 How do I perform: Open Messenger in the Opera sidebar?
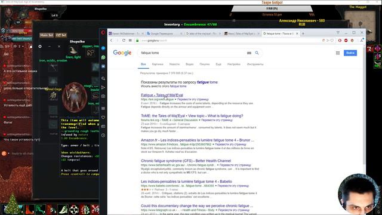point(103,48)
